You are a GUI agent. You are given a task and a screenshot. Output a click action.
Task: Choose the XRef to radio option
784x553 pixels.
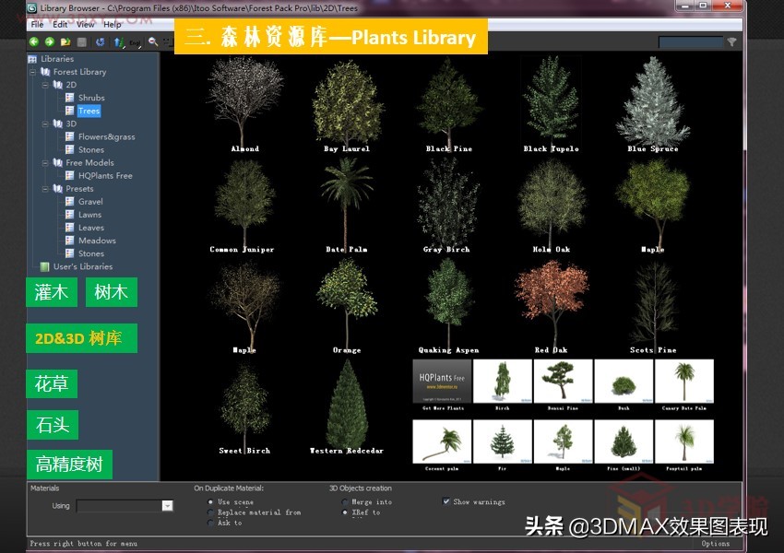pos(346,512)
